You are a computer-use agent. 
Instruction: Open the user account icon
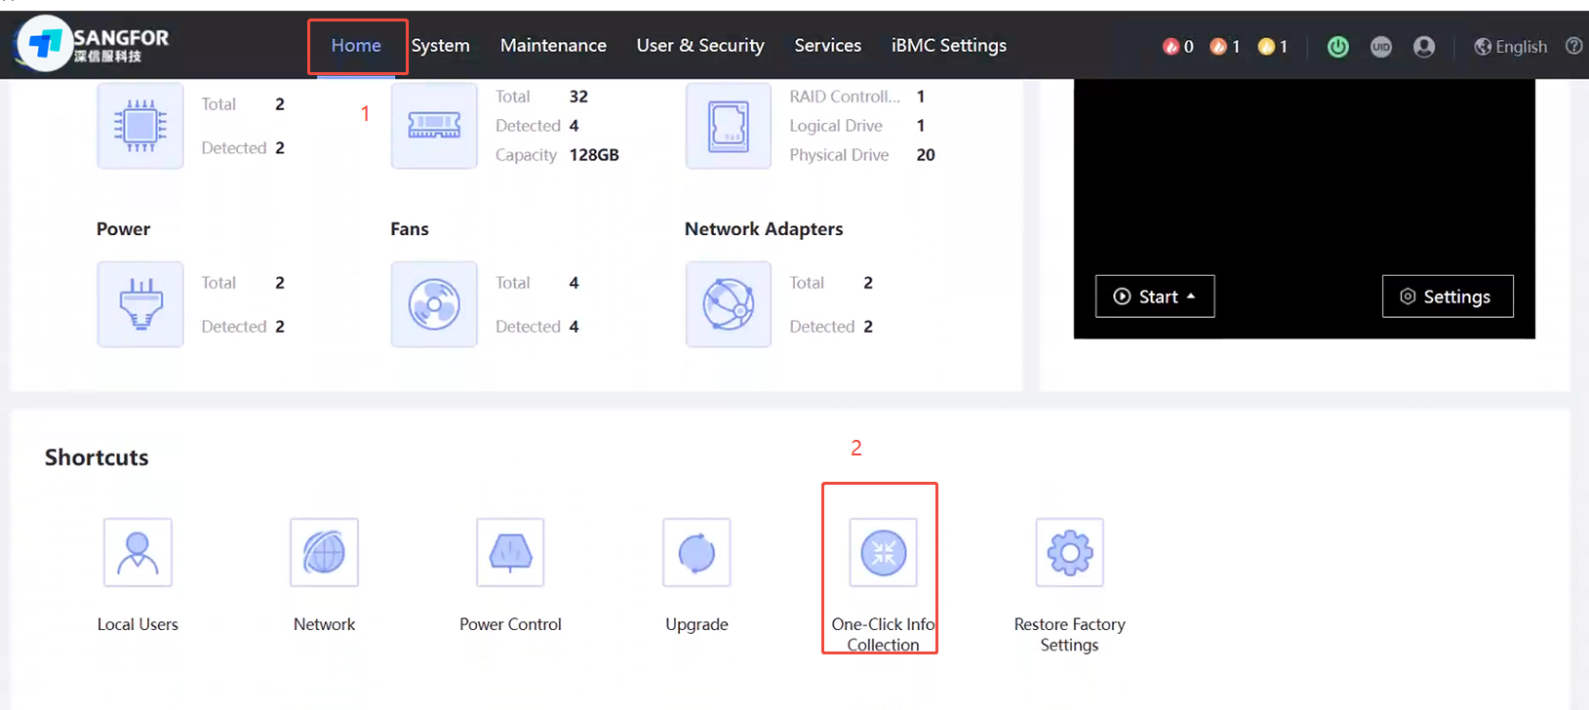[x=1423, y=47]
